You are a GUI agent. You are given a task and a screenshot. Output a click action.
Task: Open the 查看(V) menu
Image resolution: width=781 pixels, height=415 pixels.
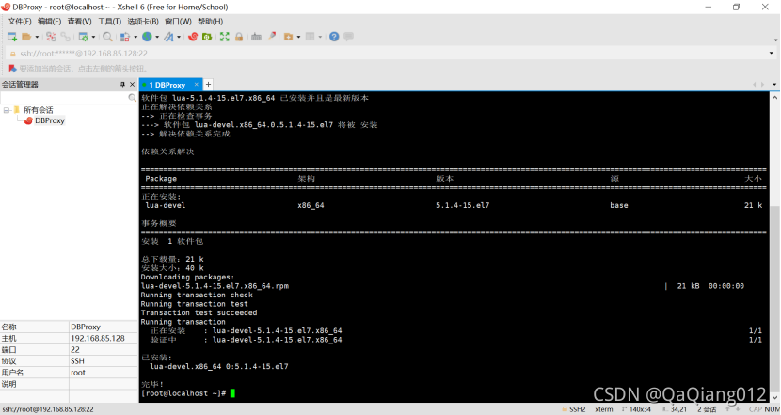point(80,22)
